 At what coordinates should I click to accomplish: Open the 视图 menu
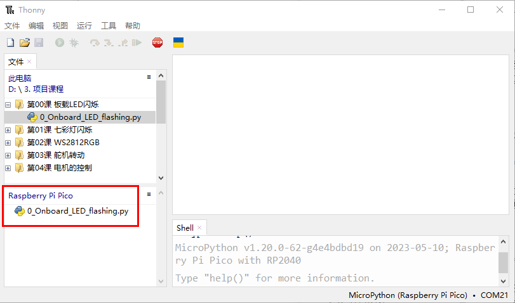pyautogui.click(x=60, y=25)
